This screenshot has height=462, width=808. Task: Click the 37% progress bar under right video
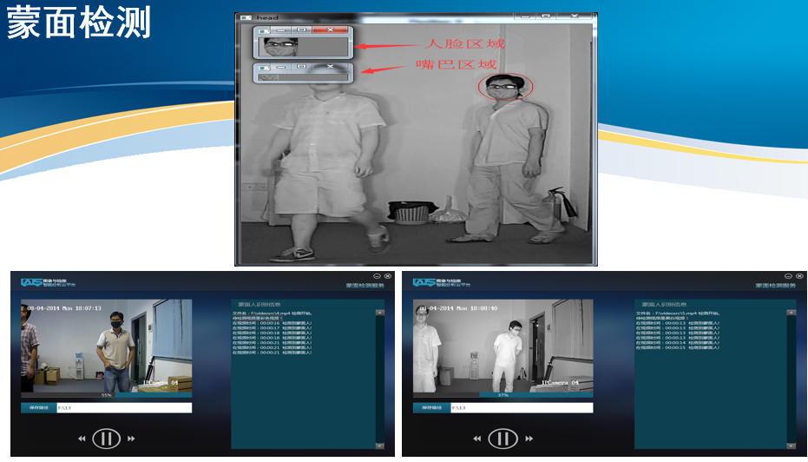[503, 395]
